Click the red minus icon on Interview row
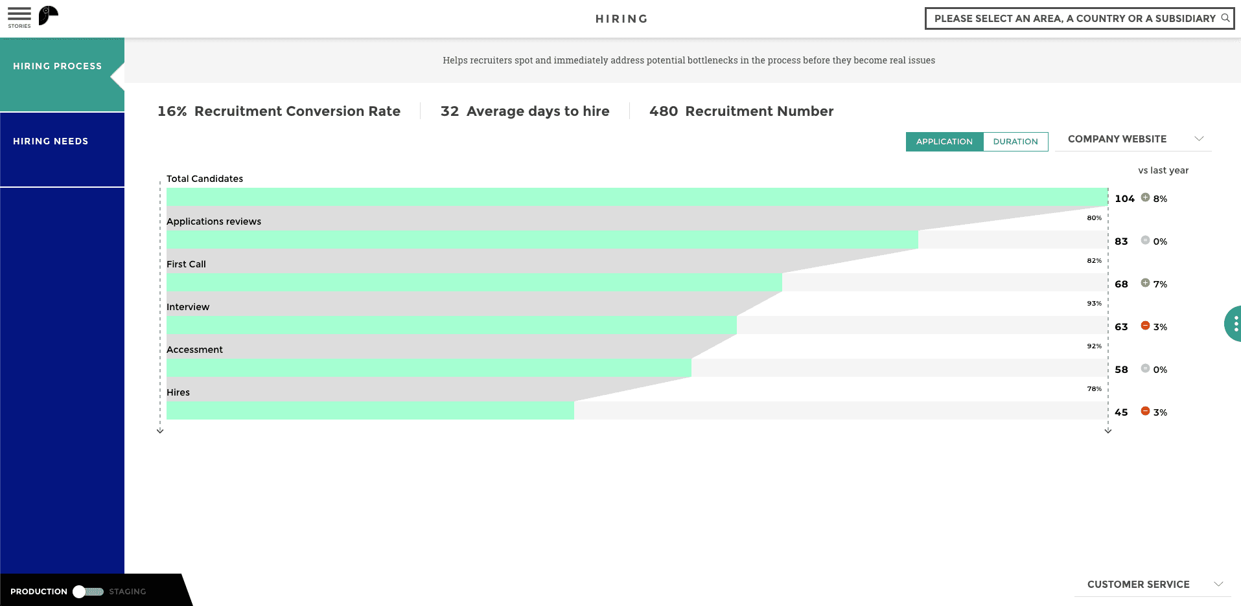The width and height of the screenshot is (1241, 606). click(x=1145, y=326)
